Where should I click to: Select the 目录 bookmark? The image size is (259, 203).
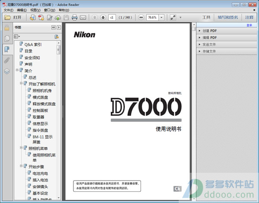click(x=28, y=51)
